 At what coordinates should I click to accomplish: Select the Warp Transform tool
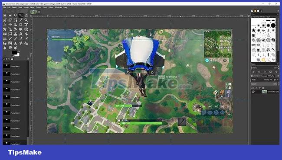click(x=16, y=34)
